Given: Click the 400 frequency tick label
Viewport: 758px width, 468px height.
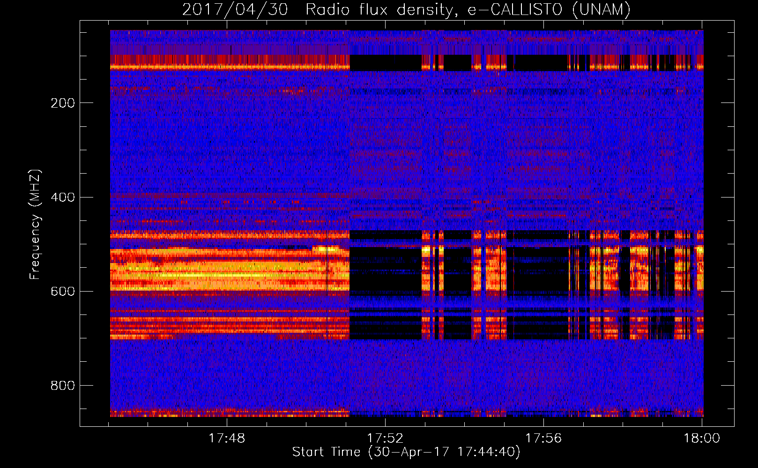Looking at the screenshot, I should [63, 197].
